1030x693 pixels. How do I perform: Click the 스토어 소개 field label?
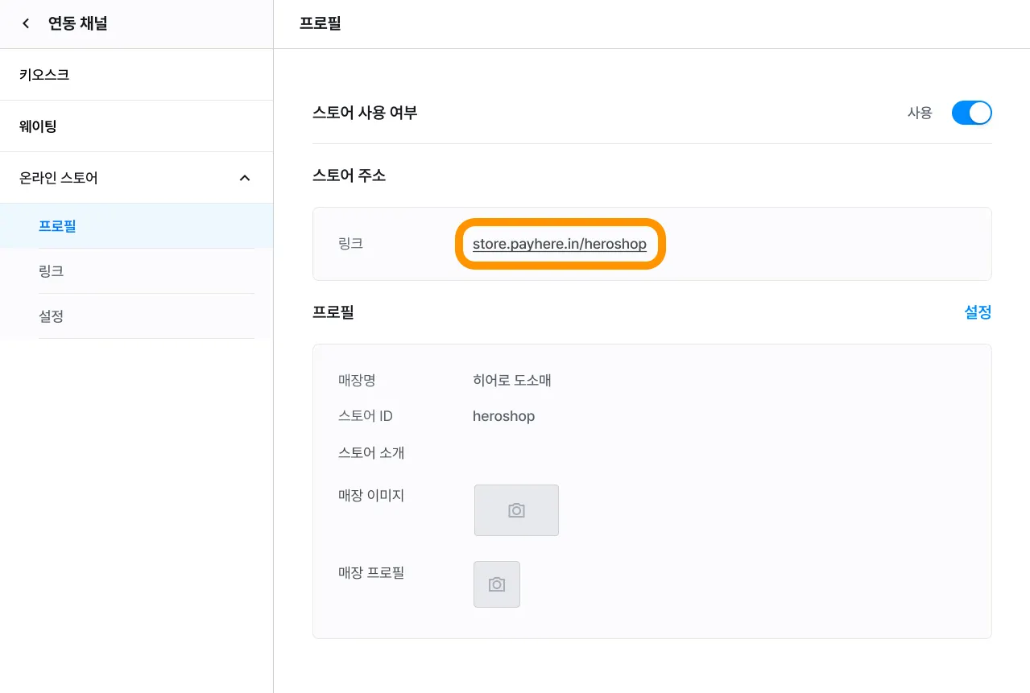point(371,453)
